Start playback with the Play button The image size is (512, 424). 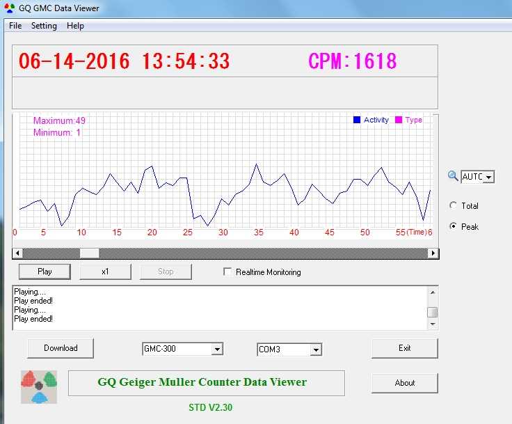45,272
